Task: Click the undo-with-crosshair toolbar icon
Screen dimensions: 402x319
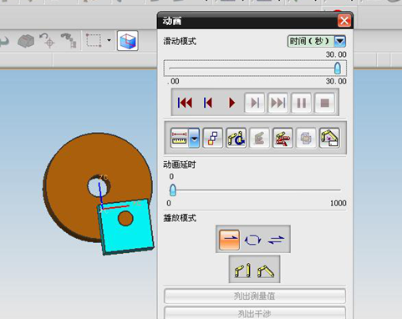Action: (x=47, y=41)
